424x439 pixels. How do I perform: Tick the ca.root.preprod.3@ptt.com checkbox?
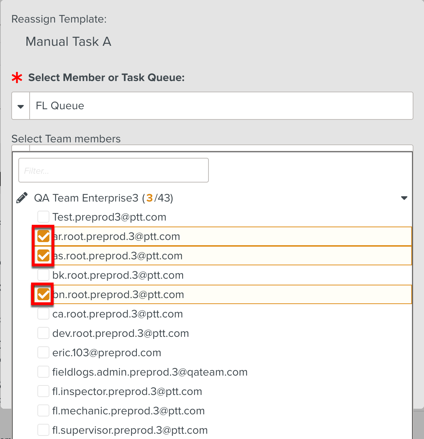[x=43, y=314]
